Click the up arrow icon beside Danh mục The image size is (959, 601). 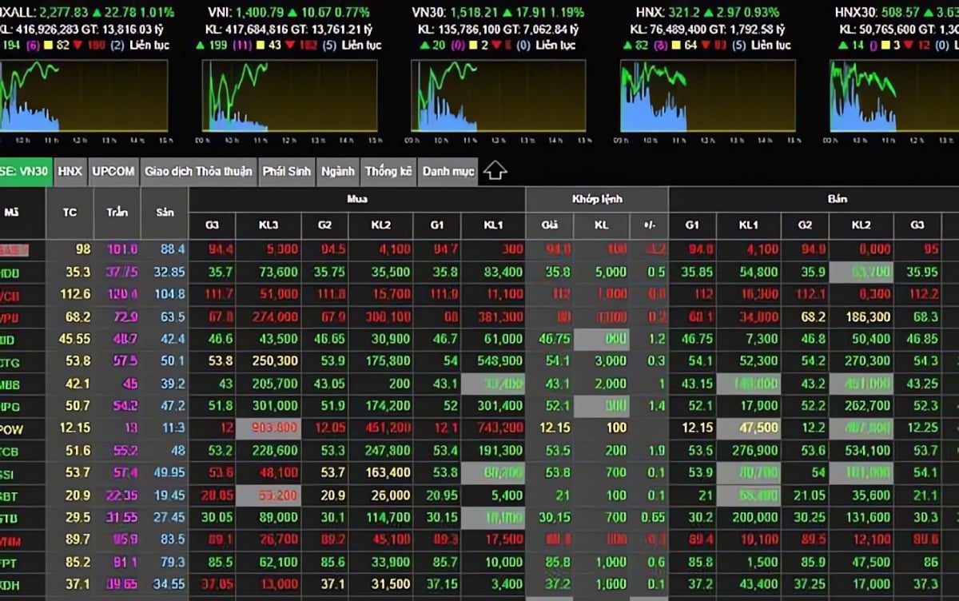tap(495, 170)
